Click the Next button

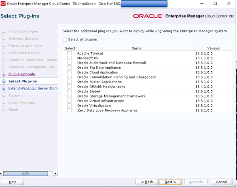tap(170, 182)
